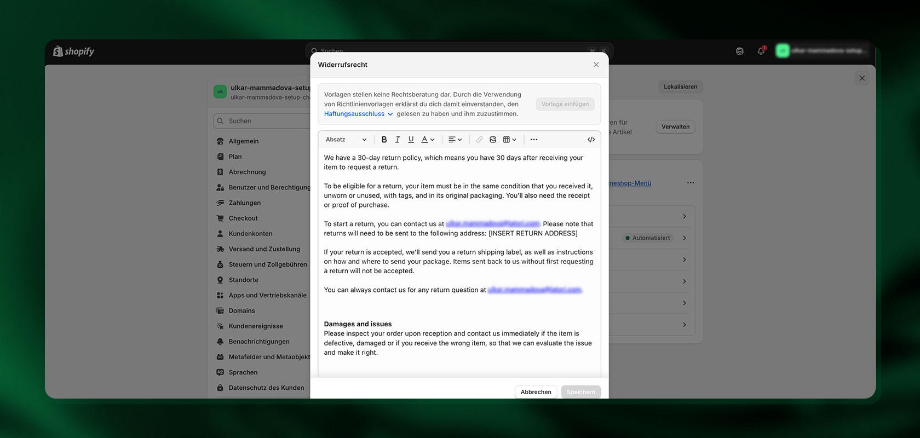The width and height of the screenshot is (920, 438).
Task: Click the Speichern button
Action: (581, 392)
